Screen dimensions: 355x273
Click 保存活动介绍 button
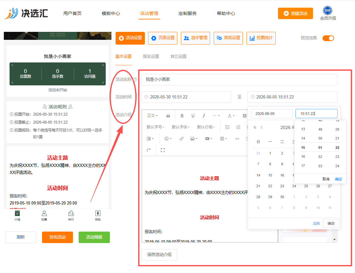pos(159,255)
